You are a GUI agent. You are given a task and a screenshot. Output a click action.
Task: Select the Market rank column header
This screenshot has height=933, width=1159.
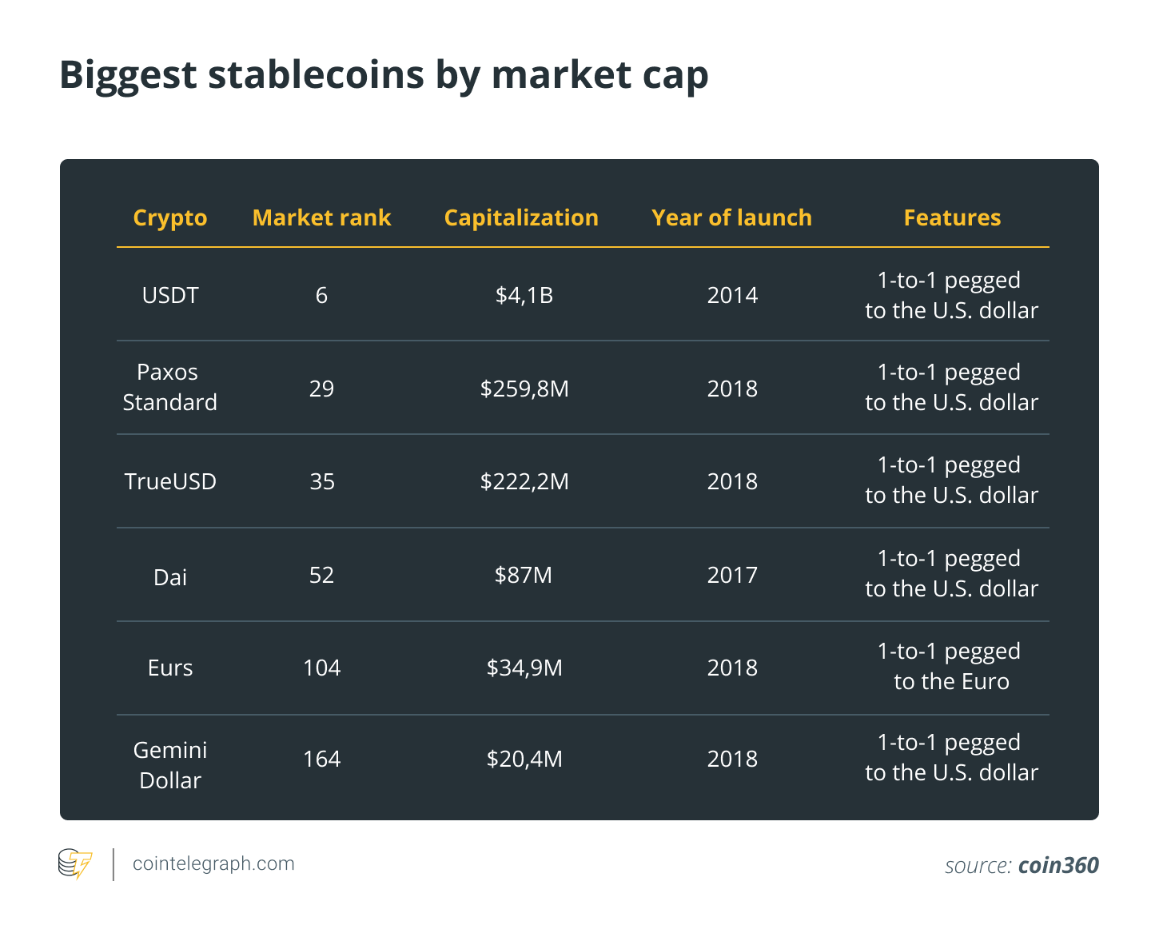(321, 217)
